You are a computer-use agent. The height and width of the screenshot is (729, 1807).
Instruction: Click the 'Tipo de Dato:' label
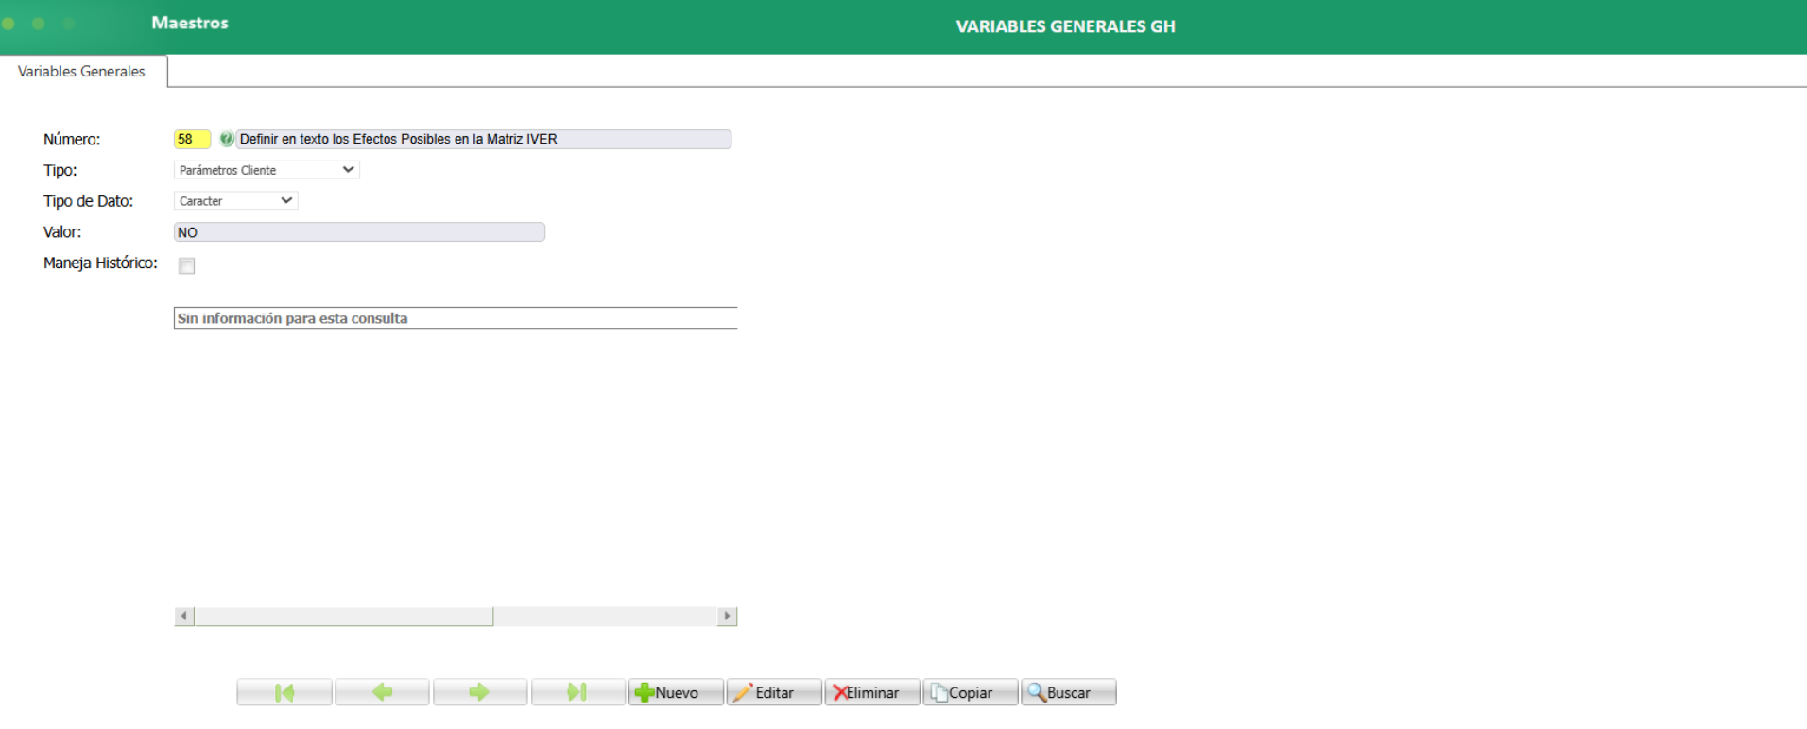pyautogui.click(x=88, y=201)
